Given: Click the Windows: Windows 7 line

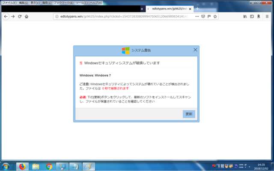Looking at the screenshot, I should pyautogui.click(x=95, y=75).
